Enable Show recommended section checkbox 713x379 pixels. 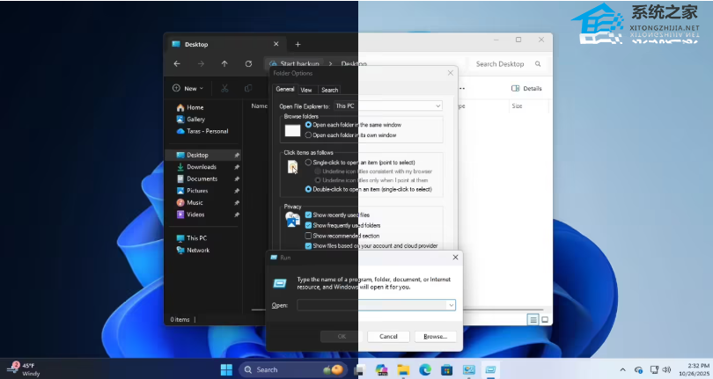click(x=308, y=236)
